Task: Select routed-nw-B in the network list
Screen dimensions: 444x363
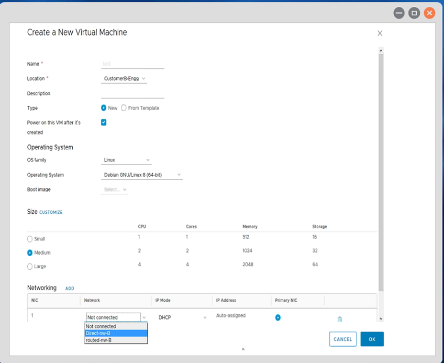Action: click(116, 340)
